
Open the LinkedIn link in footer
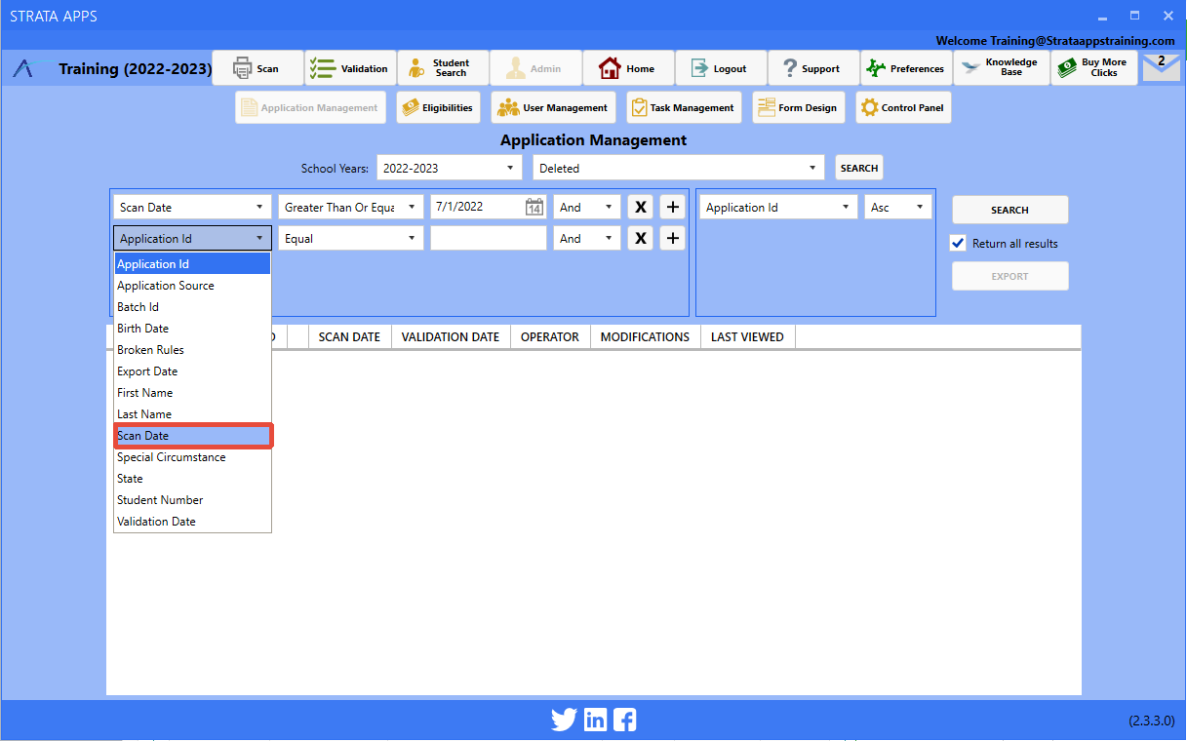click(x=595, y=721)
